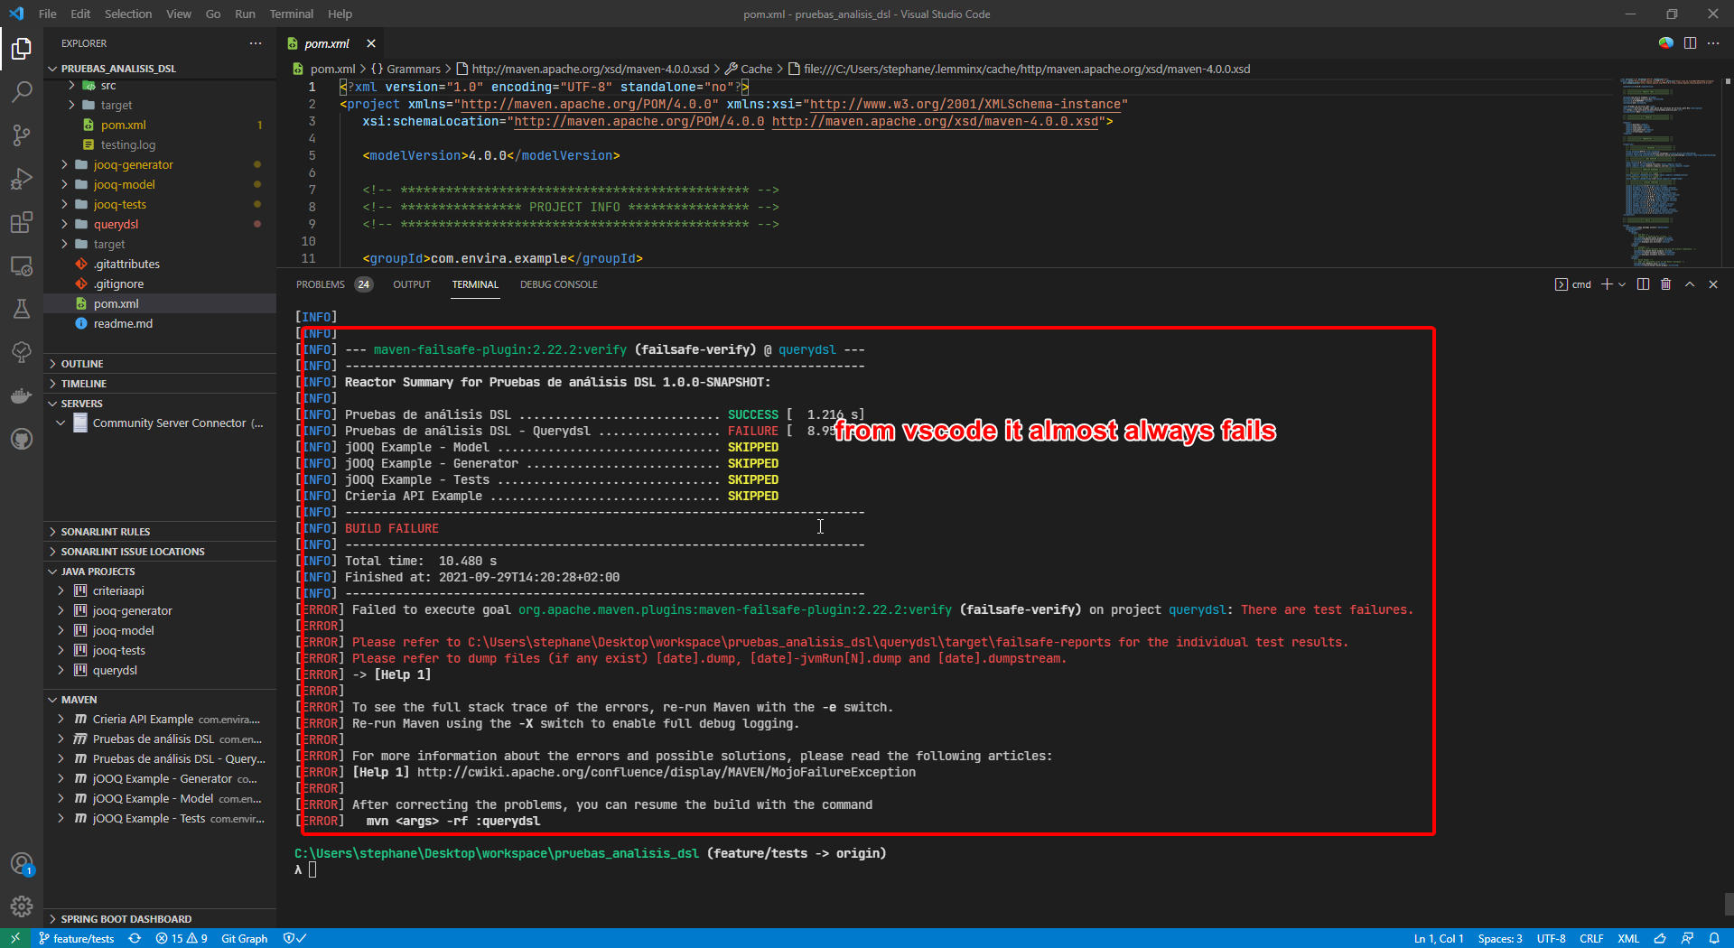
Task: Toggle split editor layout top right
Action: point(1690,42)
